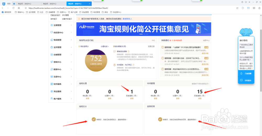Click the 宝贝管理 bag icon
The height and width of the screenshot is (136, 262).
click(52, 47)
